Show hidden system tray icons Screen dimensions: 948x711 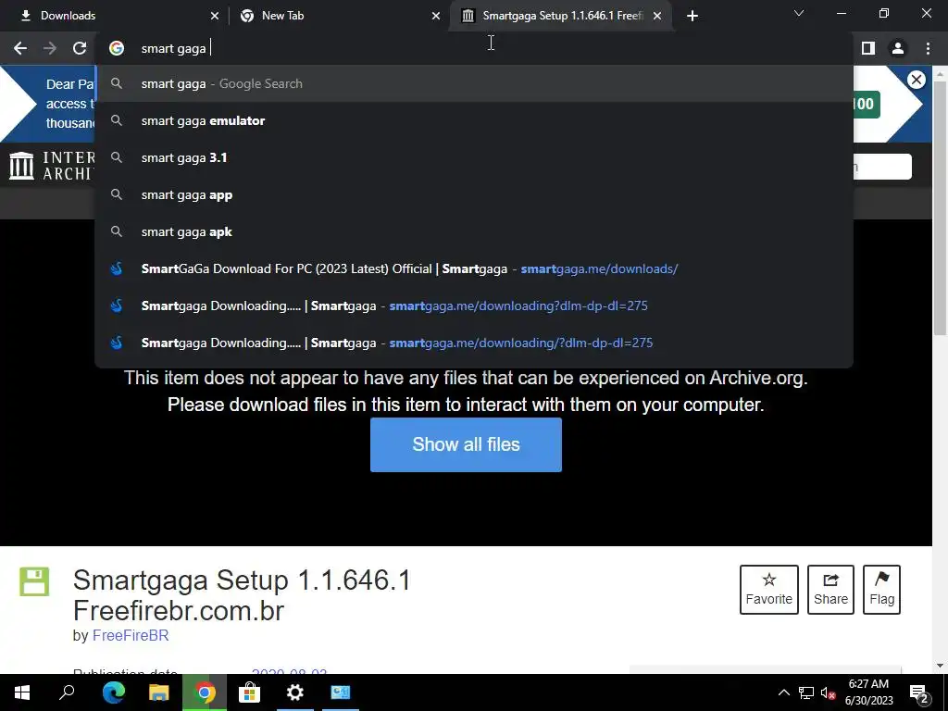(783, 692)
